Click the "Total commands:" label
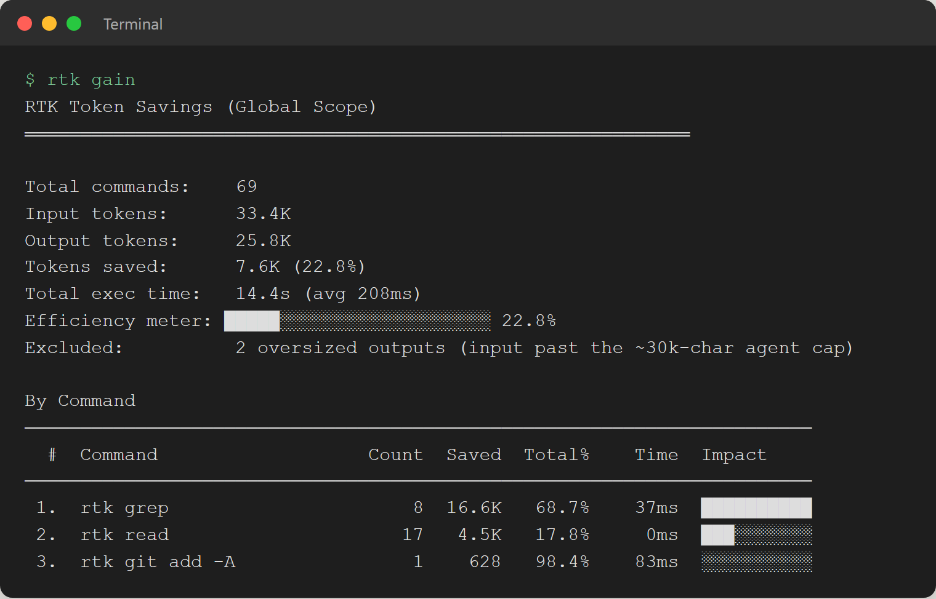The width and height of the screenshot is (936, 599). click(x=107, y=186)
